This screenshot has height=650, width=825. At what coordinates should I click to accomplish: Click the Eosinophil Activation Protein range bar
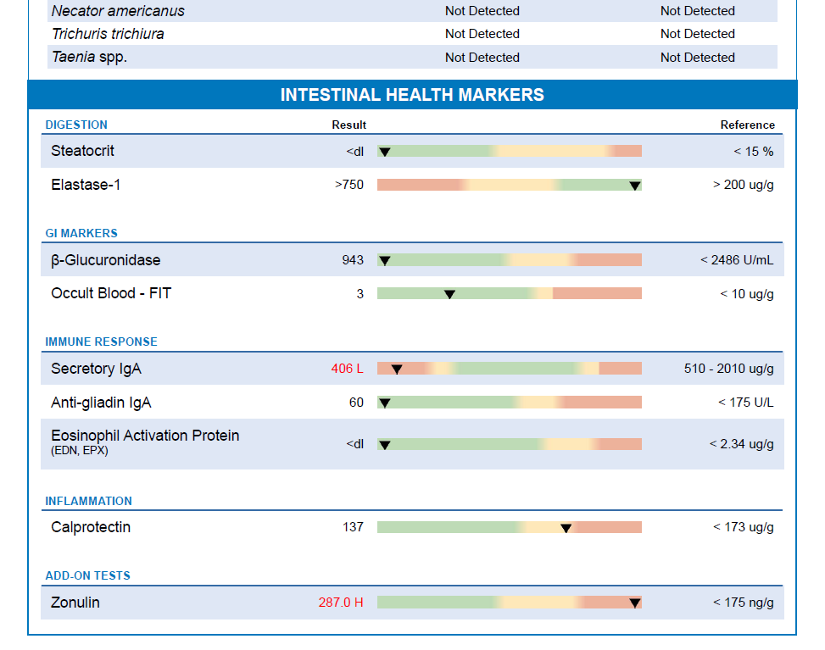pos(509,444)
